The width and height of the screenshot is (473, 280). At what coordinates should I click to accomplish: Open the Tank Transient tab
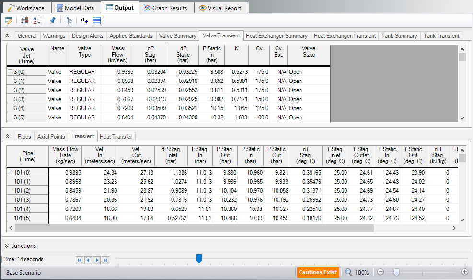click(441, 36)
